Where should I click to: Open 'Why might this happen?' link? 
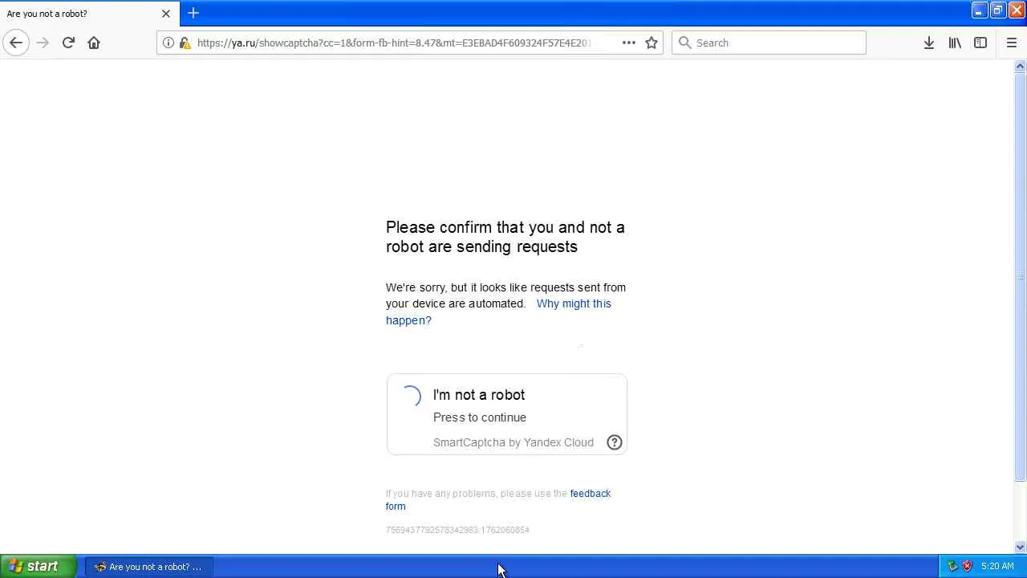coord(498,311)
